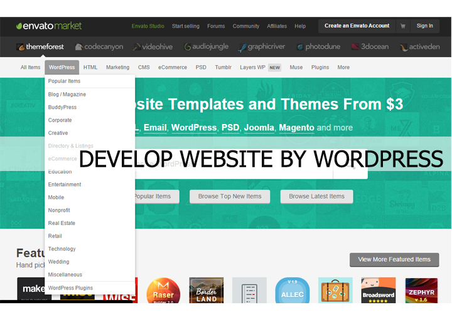
Task: Choose WordPress Plugins in dropdown
Action: click(x=90, y=288)
